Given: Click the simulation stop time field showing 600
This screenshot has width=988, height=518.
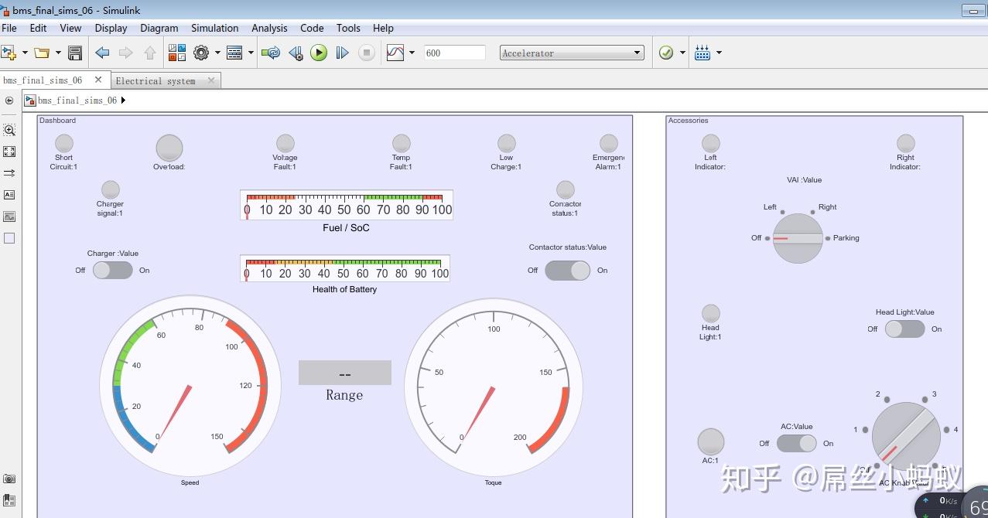Looking at the screenshot, I should click(x=454, y=52).
